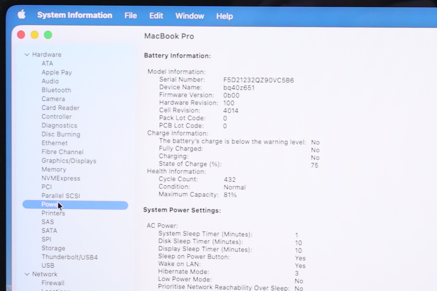
Task: Click the yellow minimize window button
Action: (x=34, y=35)
